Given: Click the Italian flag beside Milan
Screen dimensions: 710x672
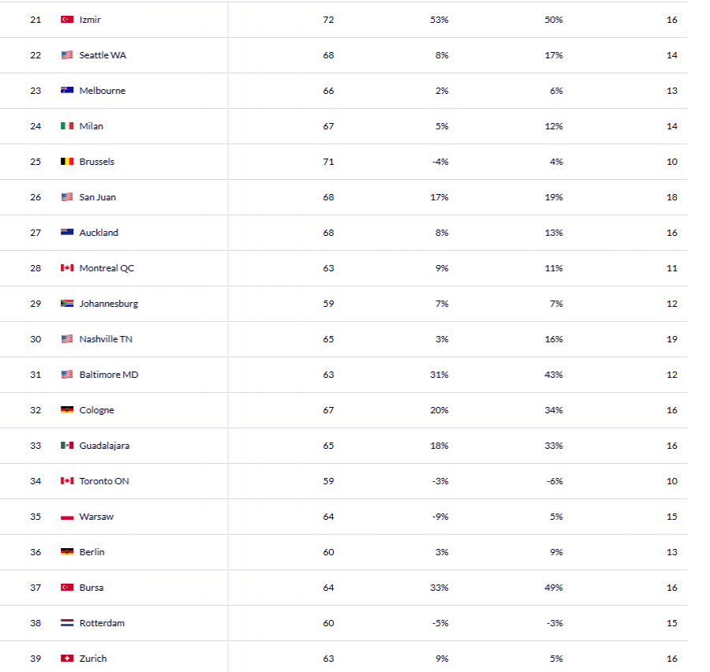Looking at the screenshot, I should pyautogui.click(x=67, y=126).
